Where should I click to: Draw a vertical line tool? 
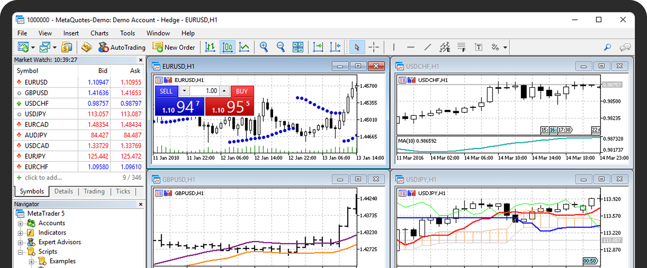click(x=394, y=47)
